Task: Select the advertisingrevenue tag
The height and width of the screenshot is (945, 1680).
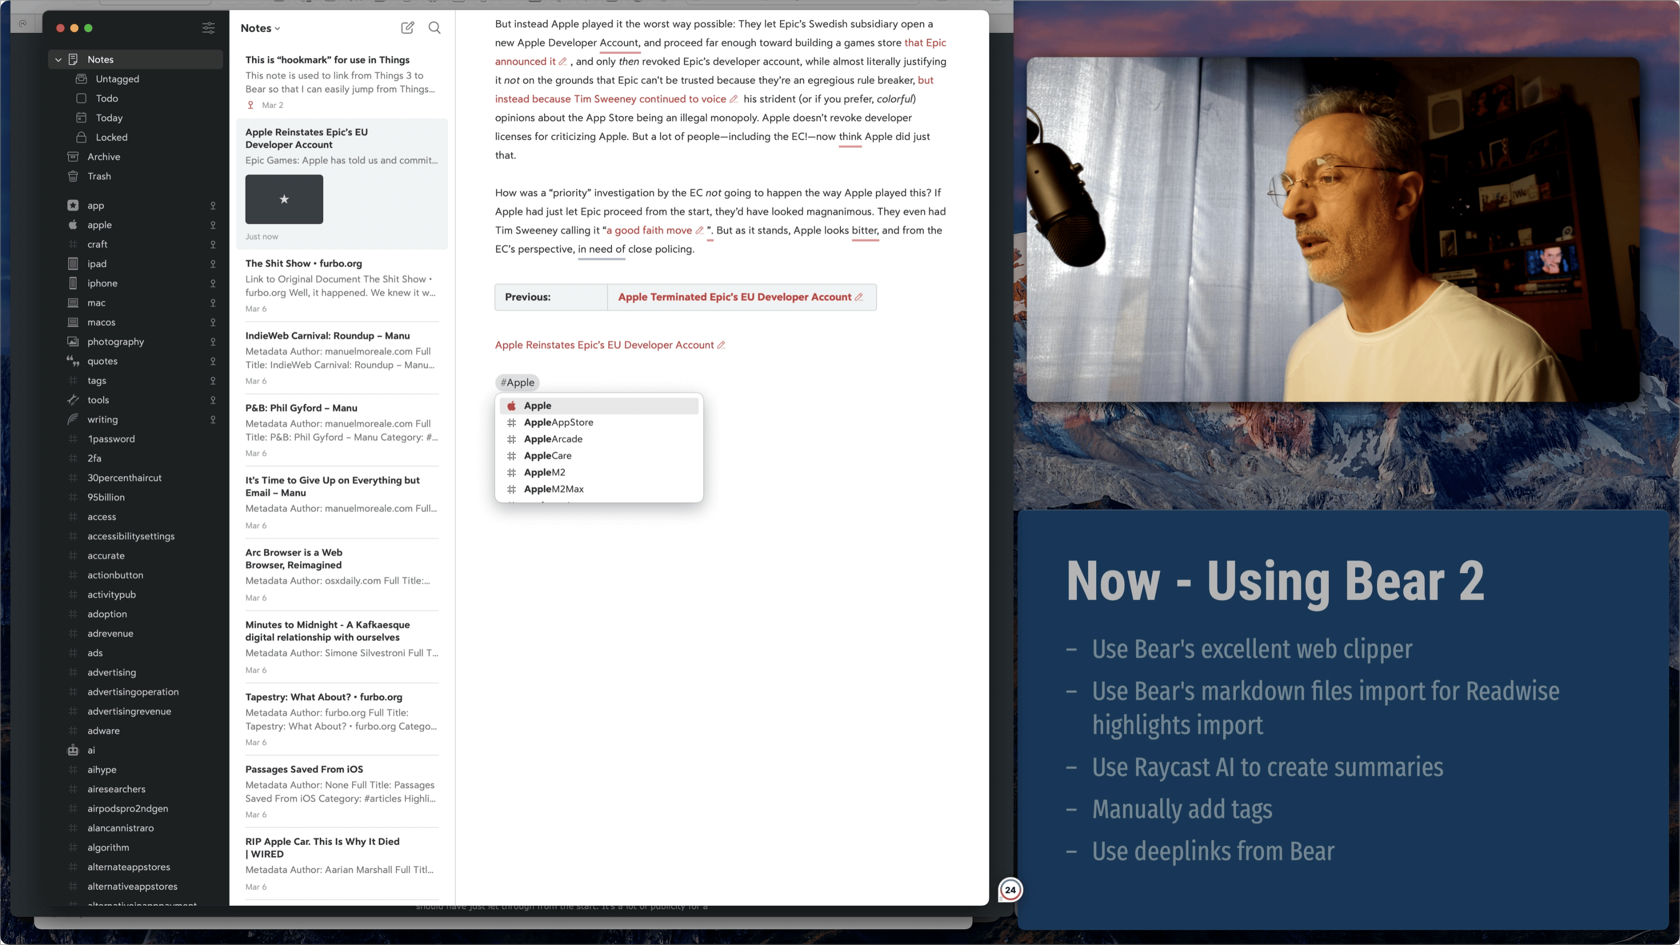Action: 129,711
